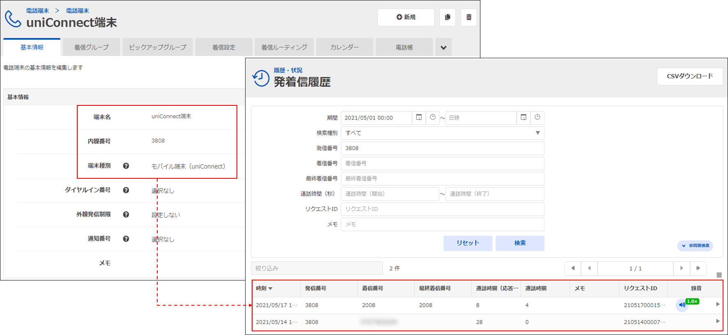Click the 21051700015 request ID cell
This screenshot has height=335, width=728.
pos(644,305)
